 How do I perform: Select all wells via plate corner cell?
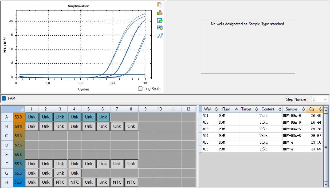(x=13, y=109)
